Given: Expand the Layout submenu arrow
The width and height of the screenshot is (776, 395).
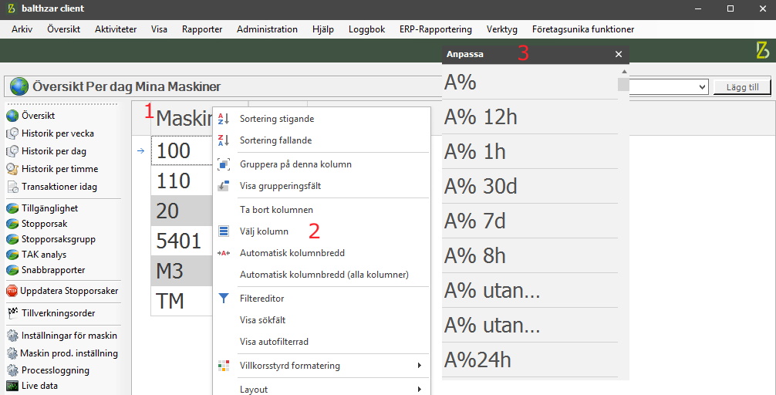Looking at the screenshot, I should [x=419, y=389].
